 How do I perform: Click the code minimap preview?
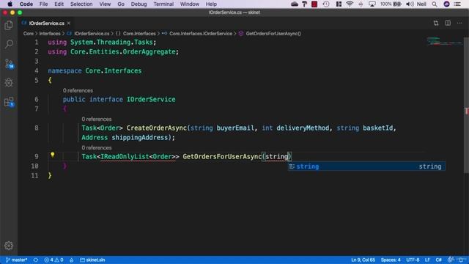coord(445,42)
